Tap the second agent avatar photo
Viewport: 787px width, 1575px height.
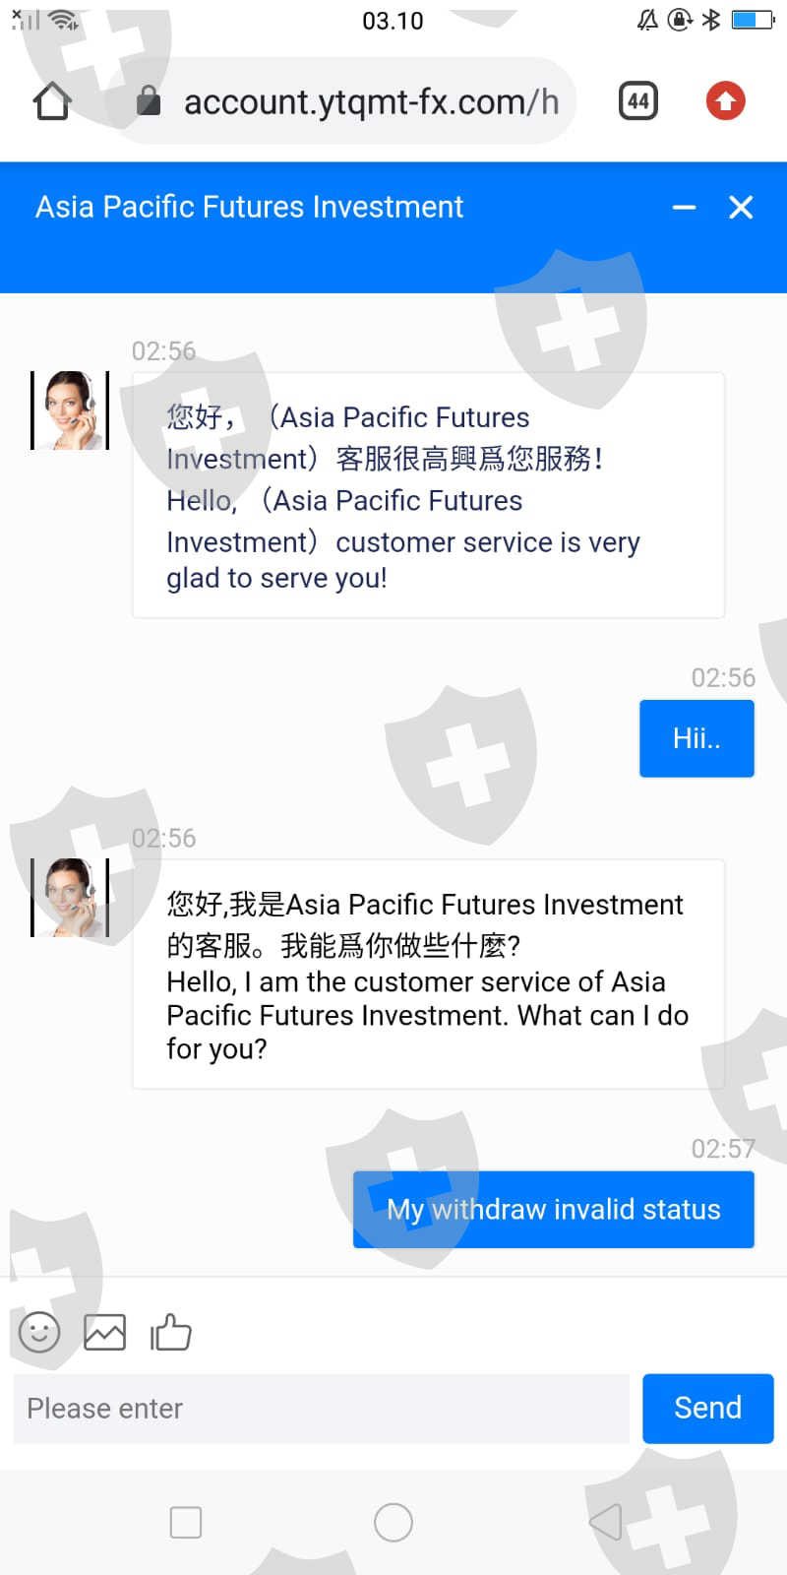point(70,898)
